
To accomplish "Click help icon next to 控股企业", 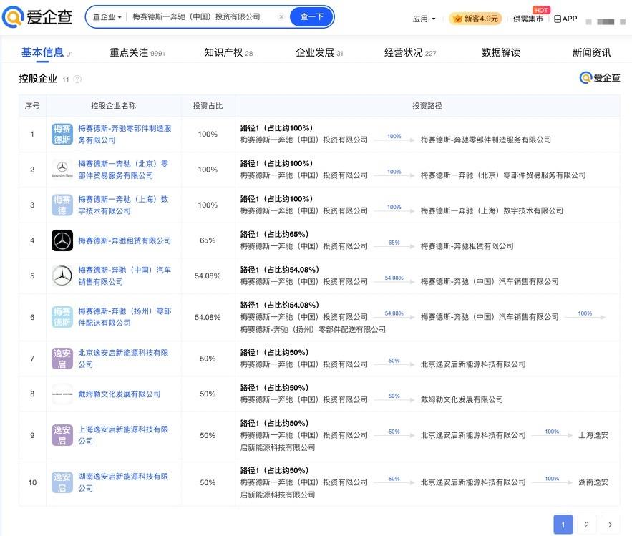I will click(x=77, y=79).
